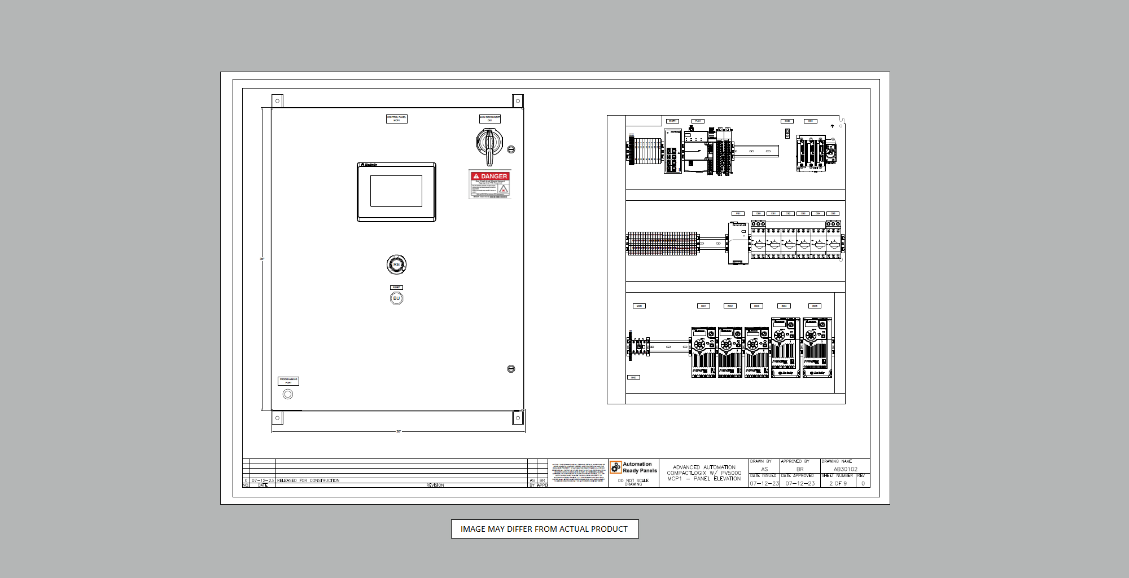The image size is (1129, 578).
Task: Click the Ethernet switch module on top rail
Action: pos(672,151)
